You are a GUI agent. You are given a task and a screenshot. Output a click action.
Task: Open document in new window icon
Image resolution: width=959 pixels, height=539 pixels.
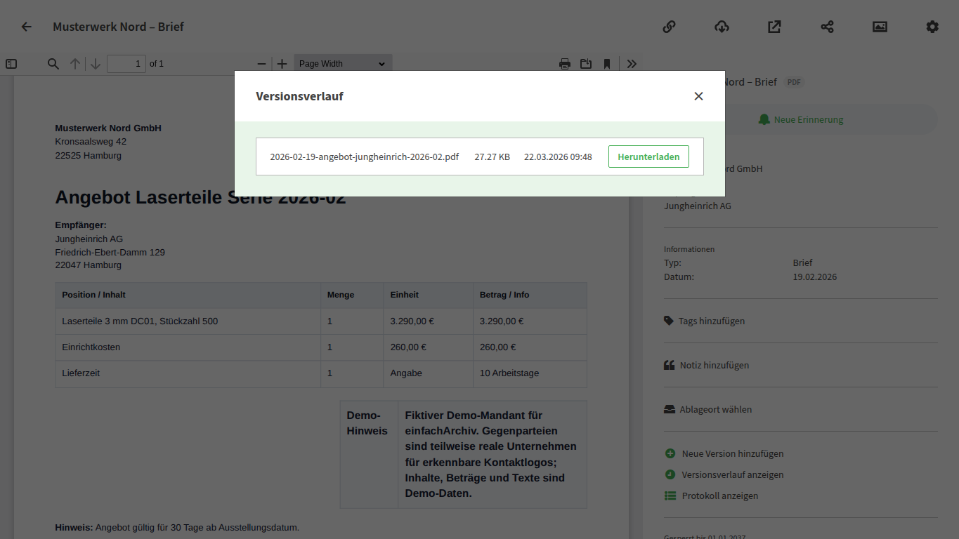(774, 27)
